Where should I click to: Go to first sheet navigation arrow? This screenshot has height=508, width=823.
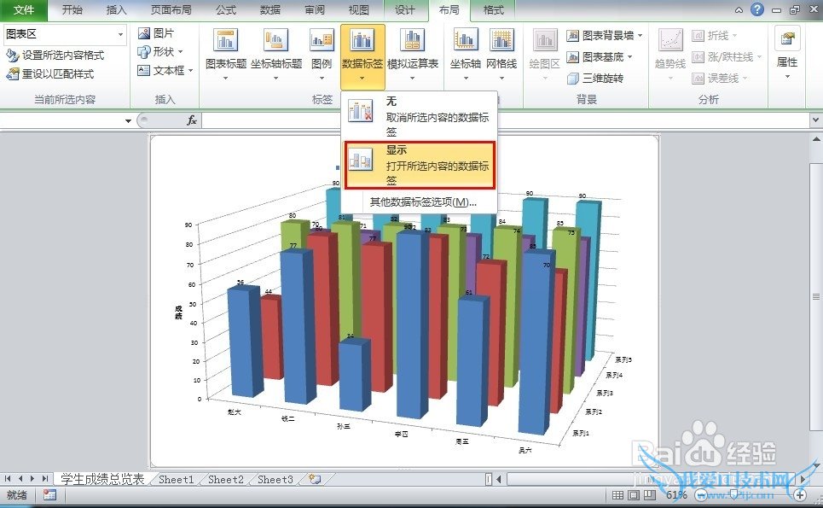(8, 479)
